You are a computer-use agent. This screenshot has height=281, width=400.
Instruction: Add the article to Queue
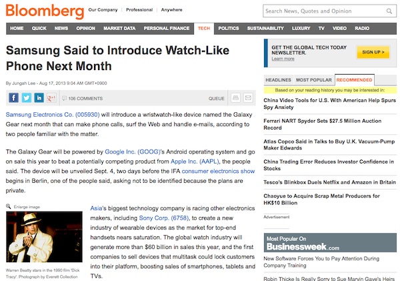(x=217, y=98)
